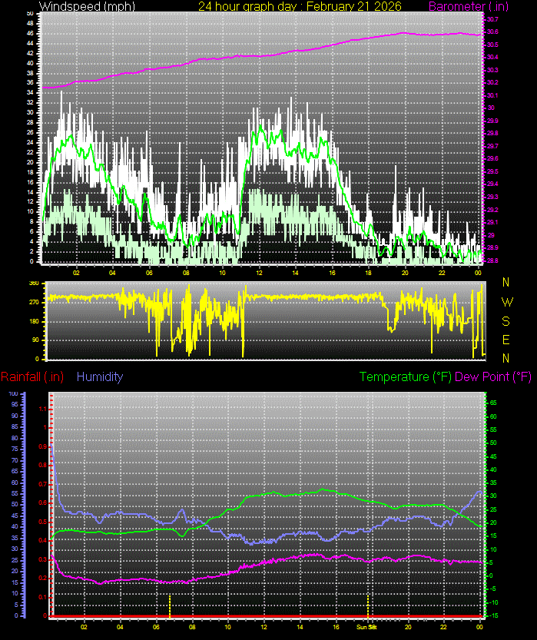The image size is (537, 640).
Task: Click the 'W' compass direction letter
Action: (506, 302)
